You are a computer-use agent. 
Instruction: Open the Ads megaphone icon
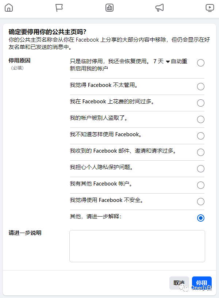pyautogui.click(x=160, y=8)
